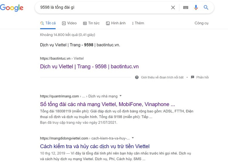This screenshot has width=228, height=162.
Task: Open 'Cách kiểm tra và hủy các dịch vụ' result
Action: pos(95,146)
